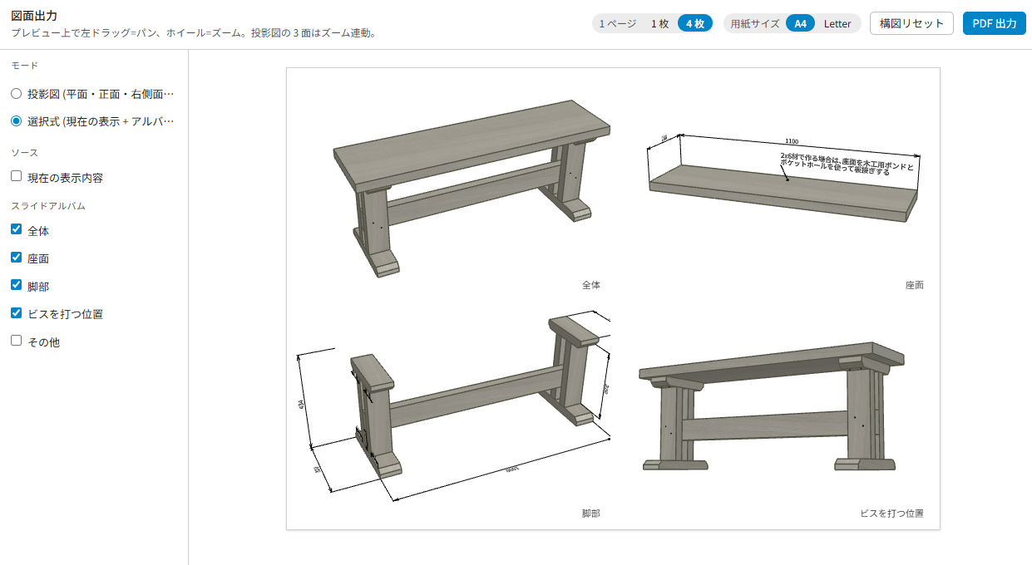Click the PDF 出力 button
The image size is (1032, 565).
[x=995, y=23]
